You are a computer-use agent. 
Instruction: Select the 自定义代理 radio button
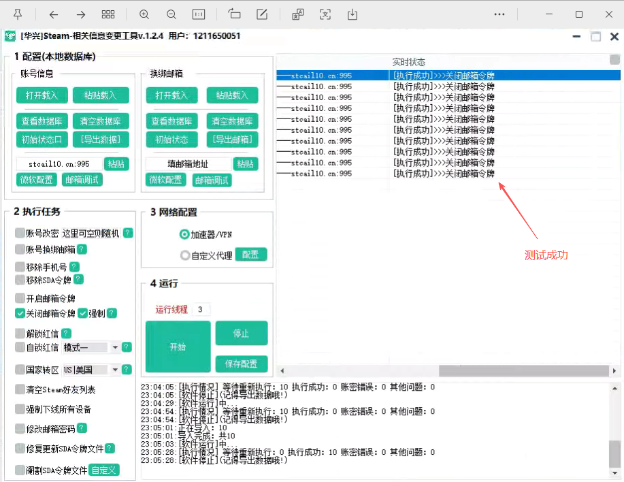click(x=184, y=256)
